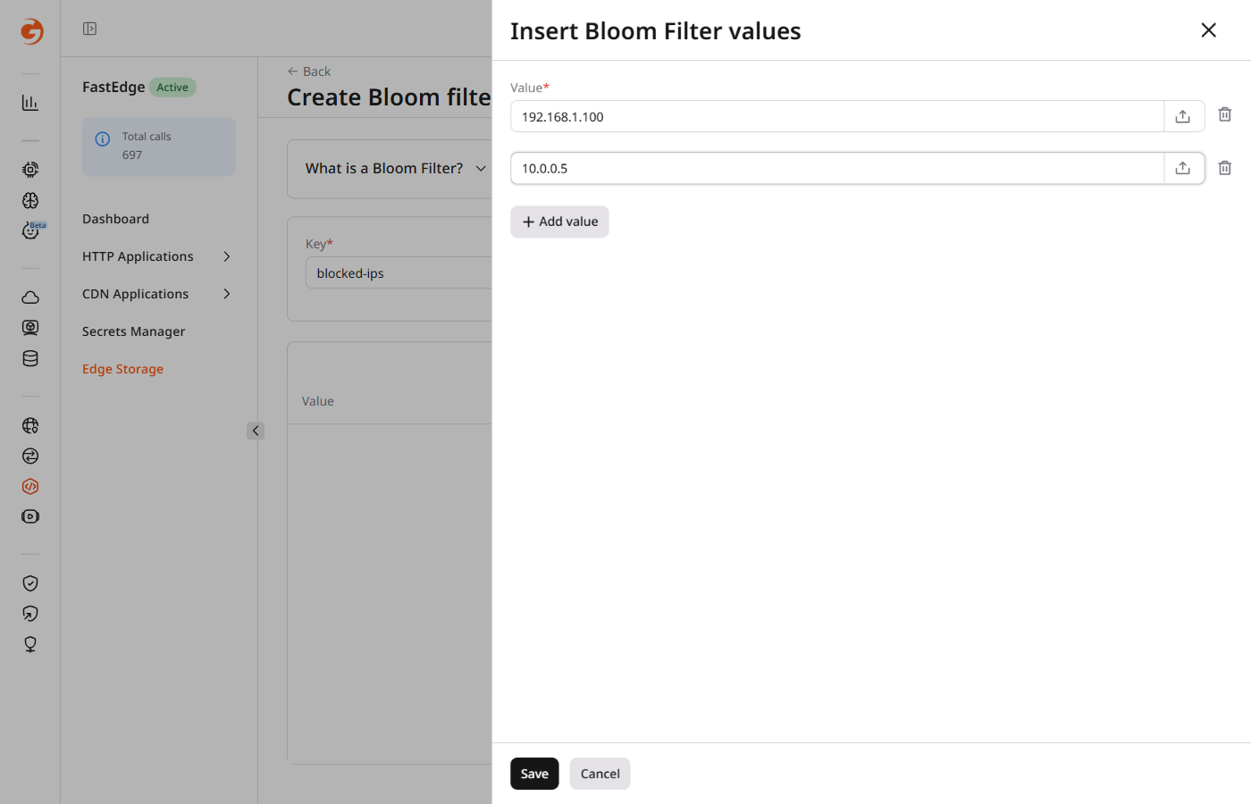Screen dimensions: 1251x804
Task: Close the Insert Bloom Filter values panel
Action: point(1209,30)
